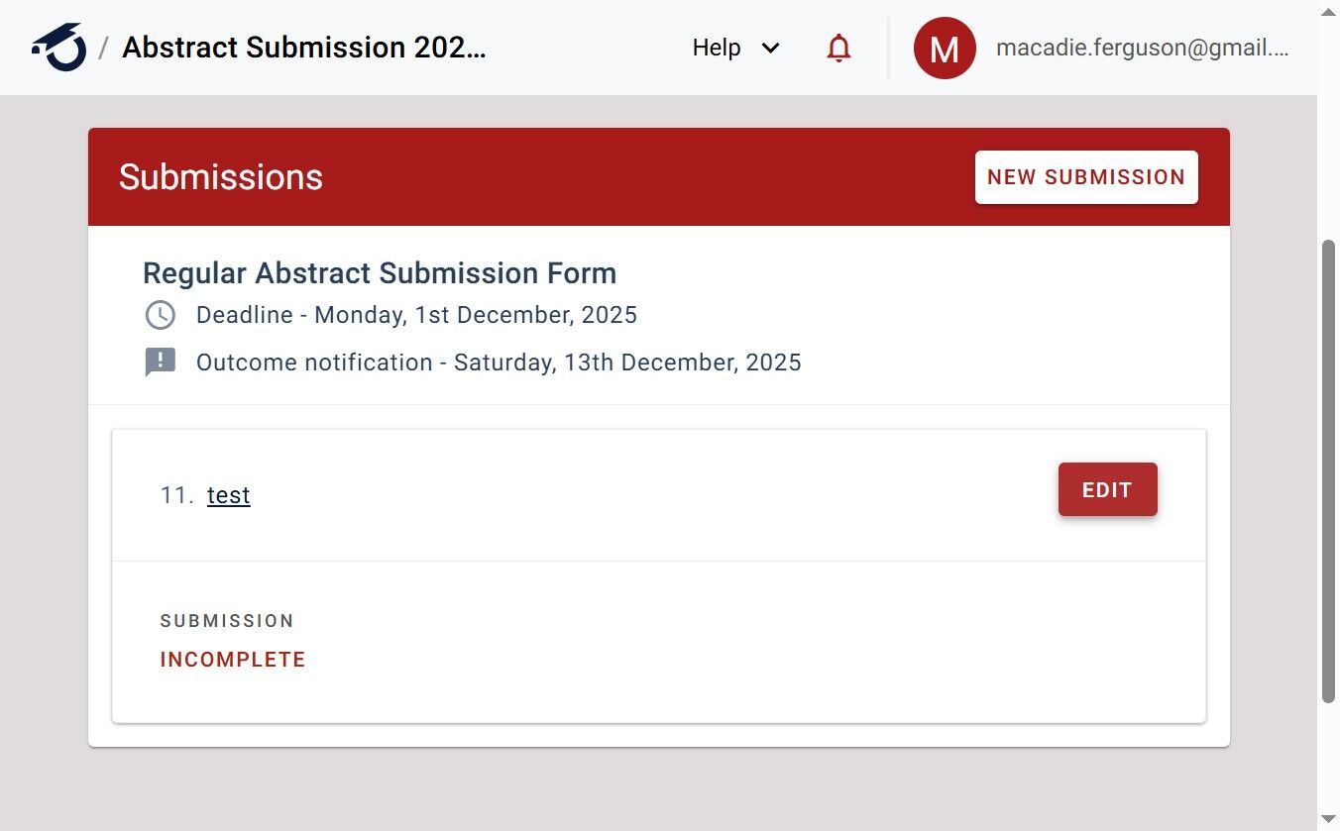Open the Help menu
1340x831 pixels.
pyautogui.click(x=717, y=48)
